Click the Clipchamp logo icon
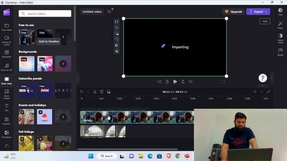This screenshot has width=287, height=161. coord(7,13)
